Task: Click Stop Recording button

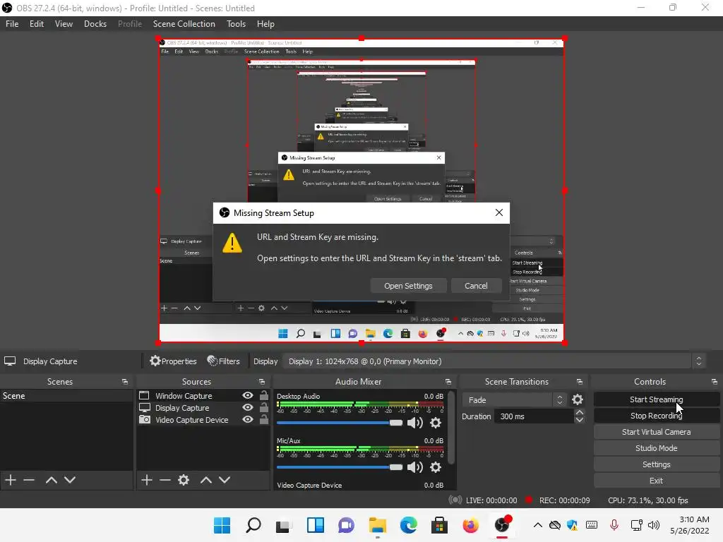Action: pyautogui.click(x=656, y=416)
